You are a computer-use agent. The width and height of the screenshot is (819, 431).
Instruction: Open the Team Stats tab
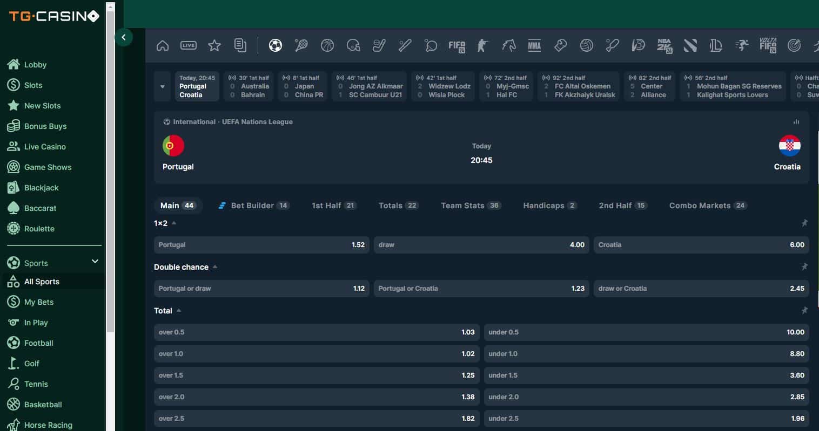pos(471,206)
